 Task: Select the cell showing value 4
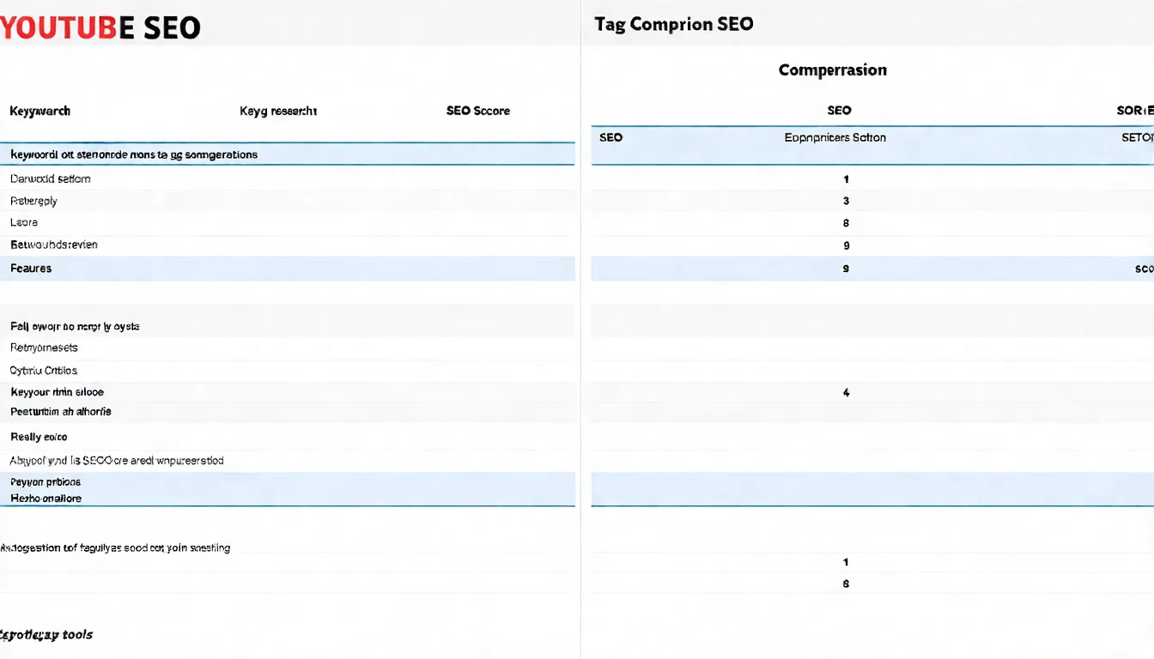click(x=846, y=393)
